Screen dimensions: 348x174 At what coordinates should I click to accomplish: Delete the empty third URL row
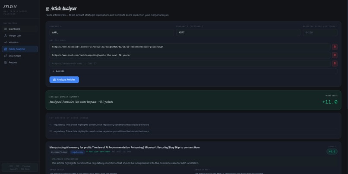[x=335, y=63]
